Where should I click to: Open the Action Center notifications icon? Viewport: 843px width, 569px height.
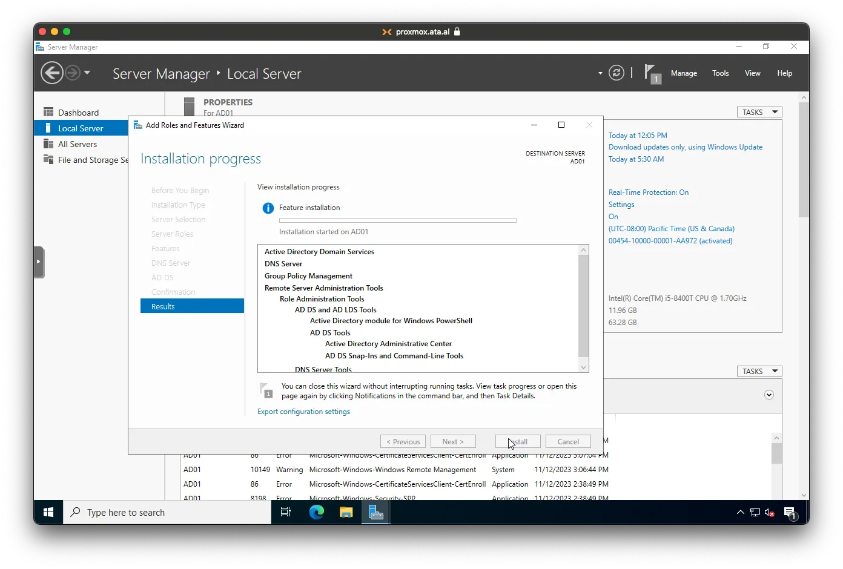coord(790,513)
